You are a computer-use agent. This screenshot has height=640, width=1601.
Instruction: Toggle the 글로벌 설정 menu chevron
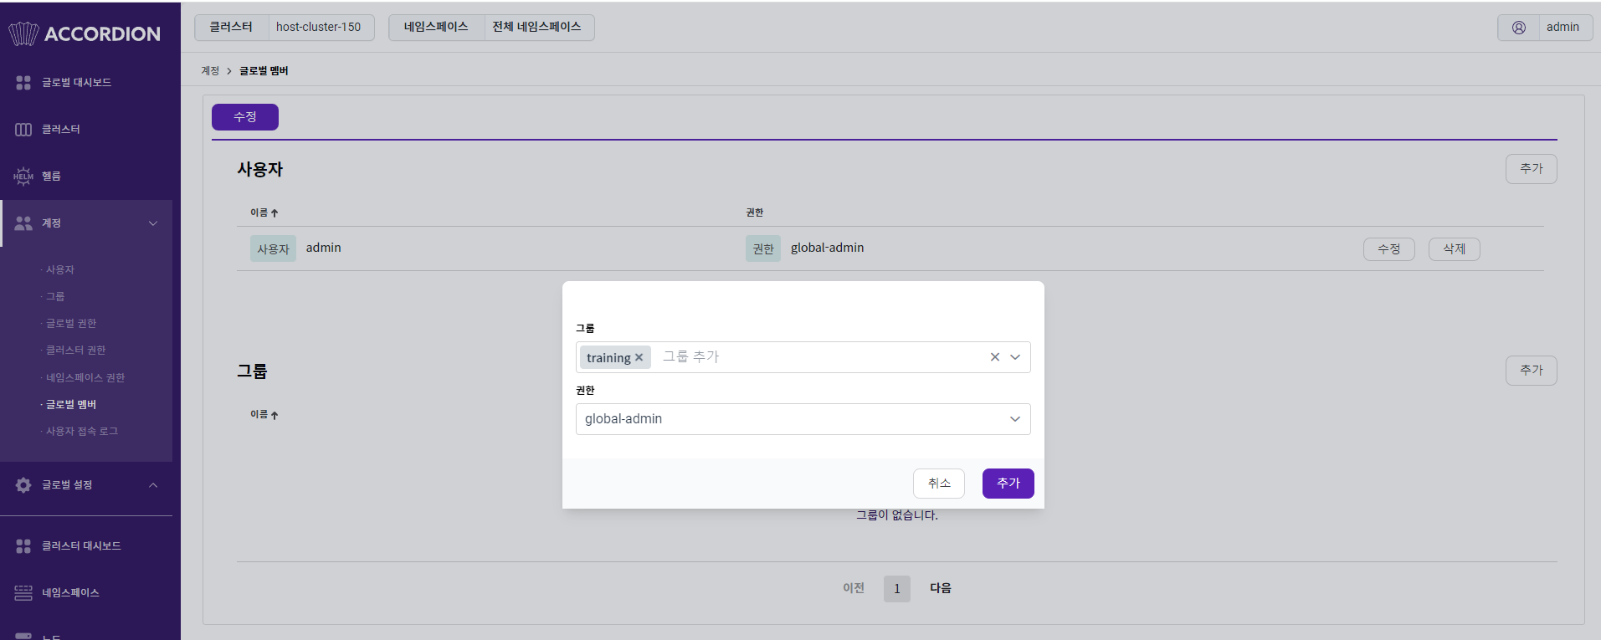click(x=153, y=485)
